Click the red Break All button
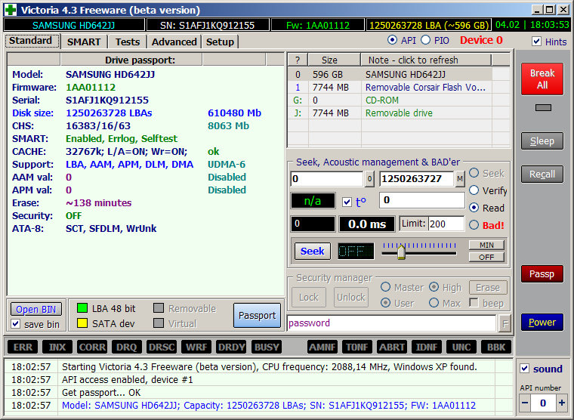Image resolution: width=574 pixels, height=420 pixels. (x=542, y=79)
